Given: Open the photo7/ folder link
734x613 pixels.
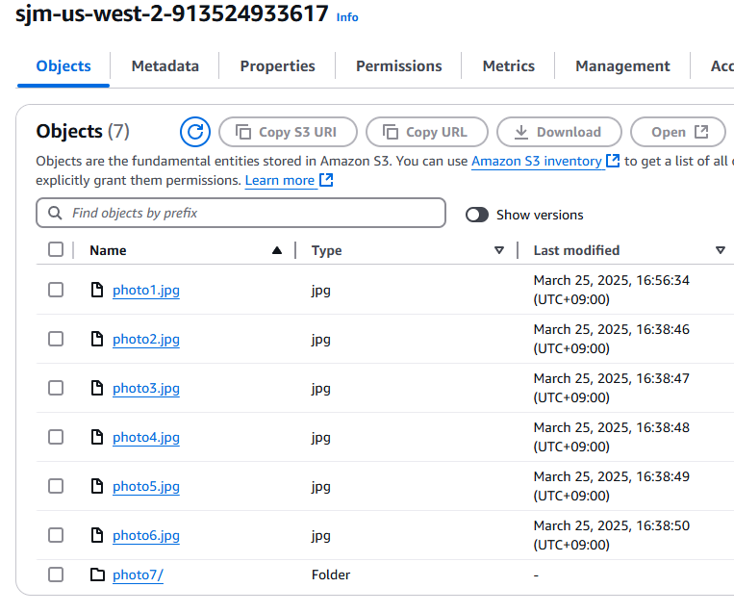Looking at the screenshot, I should click(x=138, y=575).
